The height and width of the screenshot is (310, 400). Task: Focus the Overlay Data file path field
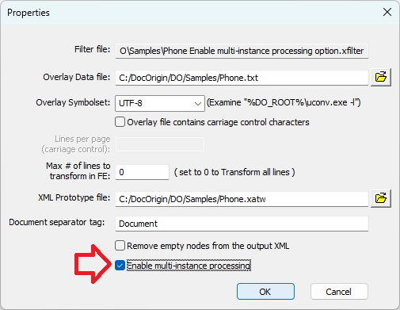click(x=242, y=78)
